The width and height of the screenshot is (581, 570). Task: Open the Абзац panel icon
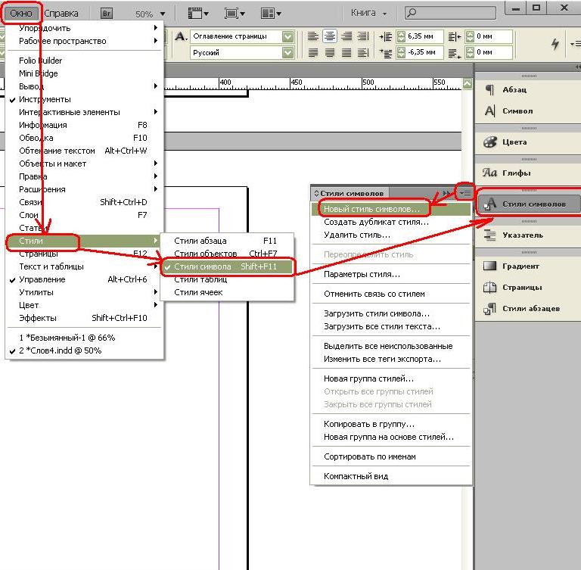click(490, 90)
